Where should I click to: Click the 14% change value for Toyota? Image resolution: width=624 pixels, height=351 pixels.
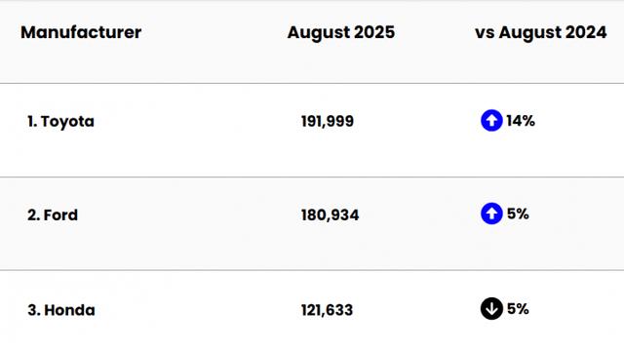point(521,121)
